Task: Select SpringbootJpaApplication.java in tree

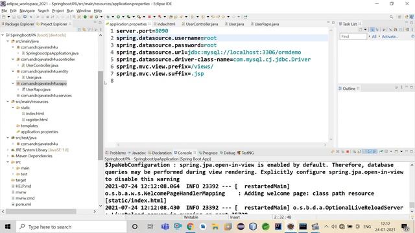Action: click(52, 53)
